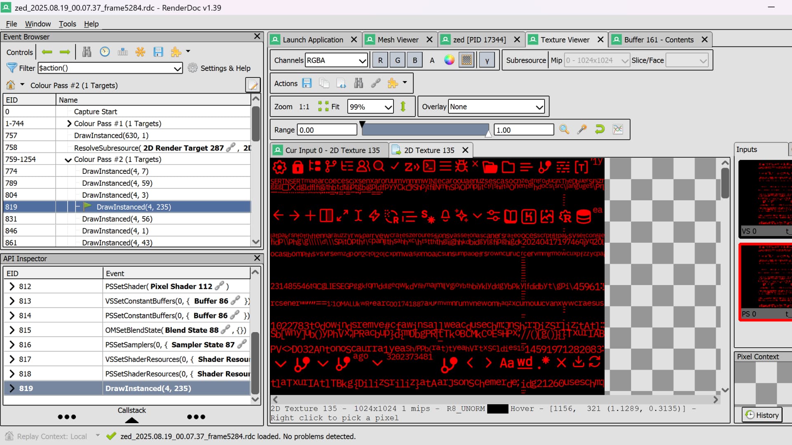Enable the alpha channel A toggle
The width and height of the screenshot is (792, 445).
click(432, 60)
